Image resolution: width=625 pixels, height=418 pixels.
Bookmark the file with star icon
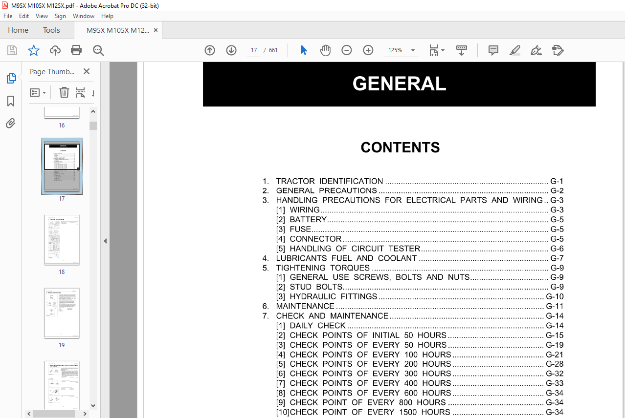[x=34, y=50]
